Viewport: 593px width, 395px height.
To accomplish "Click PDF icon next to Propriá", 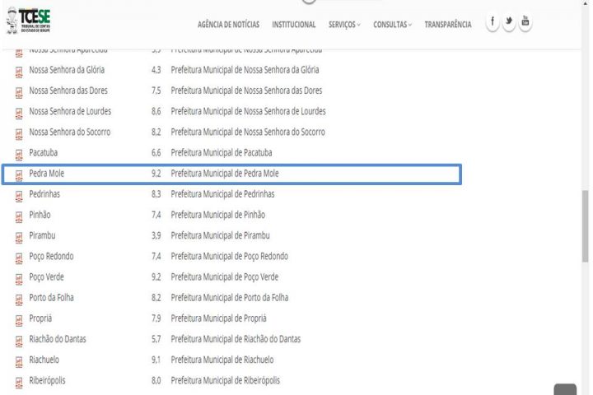I will click(18, 319).
